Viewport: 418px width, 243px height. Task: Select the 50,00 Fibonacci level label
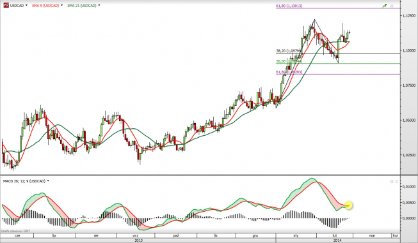(289, 61)
